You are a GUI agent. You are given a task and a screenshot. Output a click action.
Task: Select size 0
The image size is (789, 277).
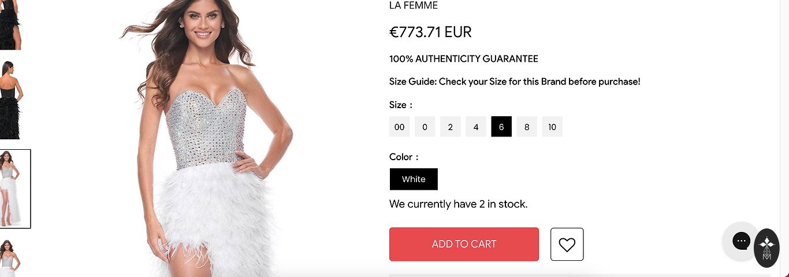coord(425,127)
